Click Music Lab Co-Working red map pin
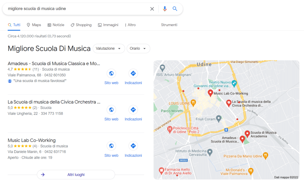 pos(210,93)
